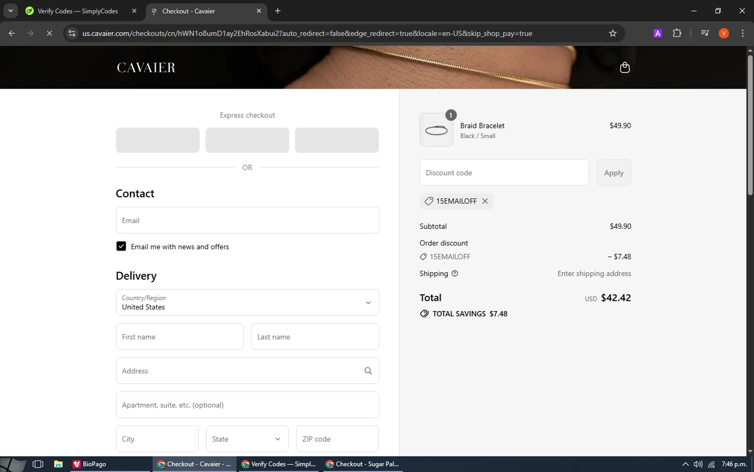
Task: Click the third express checkout button
Action: pyautogui.click(x=337, y=140)
